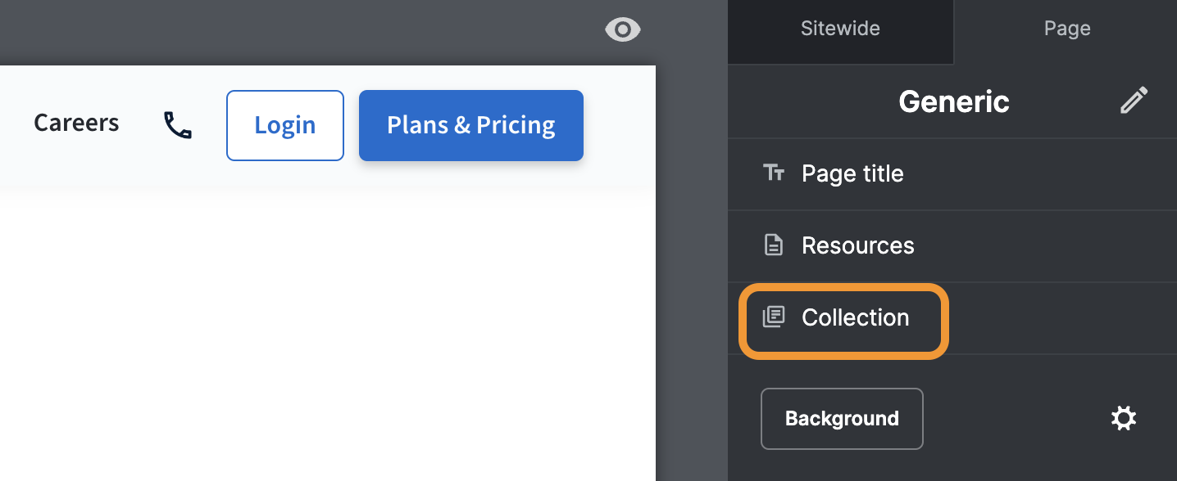
Task: Open the Page title section
Action: [852, 173]
